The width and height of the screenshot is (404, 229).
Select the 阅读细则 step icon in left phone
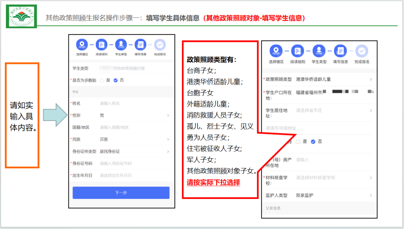[x=101, y=45]
